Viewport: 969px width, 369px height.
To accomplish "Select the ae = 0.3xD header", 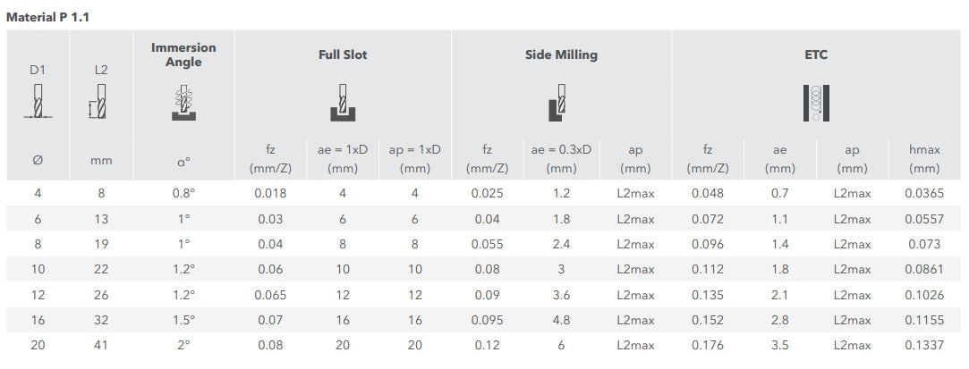I will 561,159.
